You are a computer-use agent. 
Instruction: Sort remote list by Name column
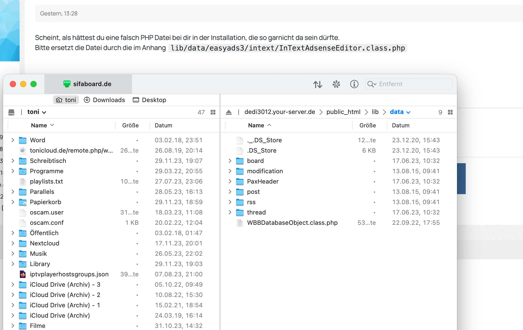pos(256,126)
